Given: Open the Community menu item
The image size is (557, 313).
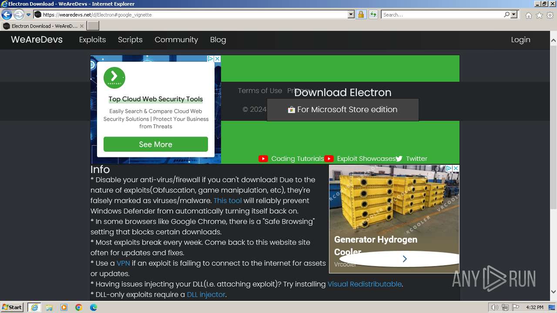Looking at the screenshot, I should (176, 40).
